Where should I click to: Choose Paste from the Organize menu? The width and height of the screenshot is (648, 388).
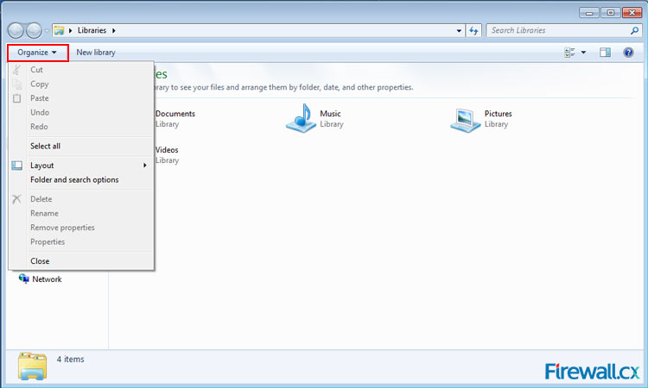80,98
